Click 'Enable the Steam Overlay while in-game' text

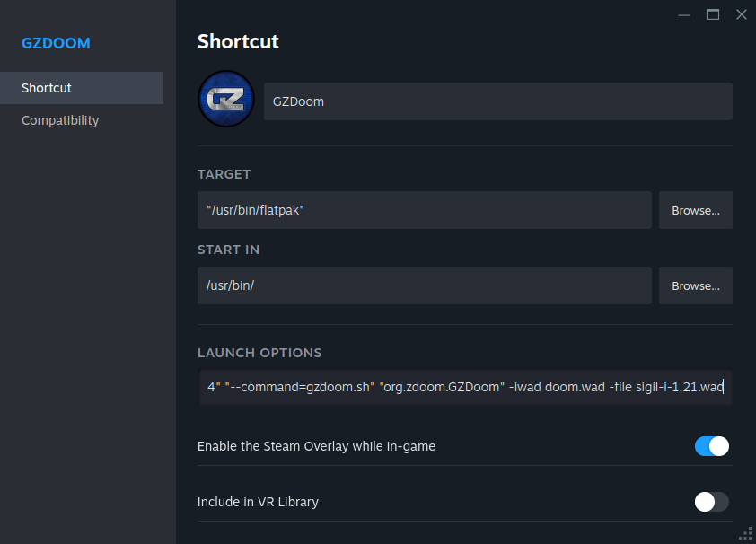coord(316,446)
